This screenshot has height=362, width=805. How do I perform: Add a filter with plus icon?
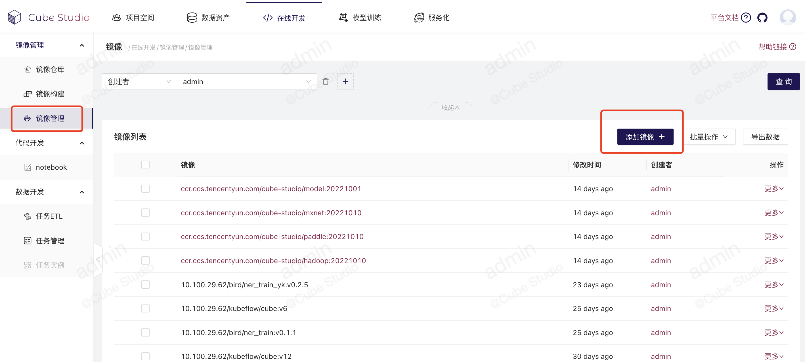point(345,82)
